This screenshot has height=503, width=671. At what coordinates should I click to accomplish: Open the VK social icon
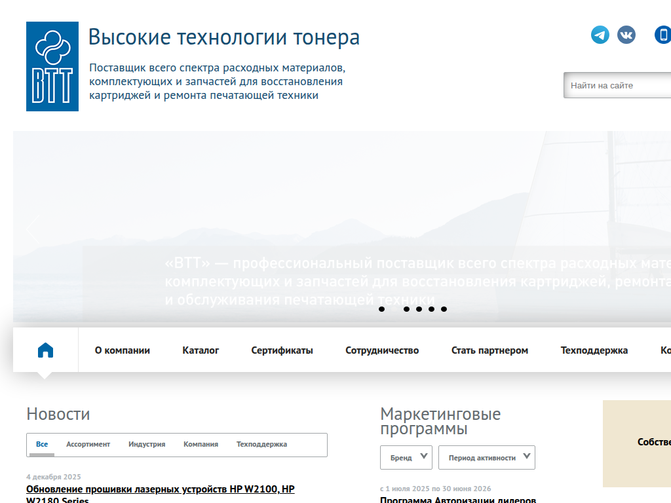click(x=626, y=35)
